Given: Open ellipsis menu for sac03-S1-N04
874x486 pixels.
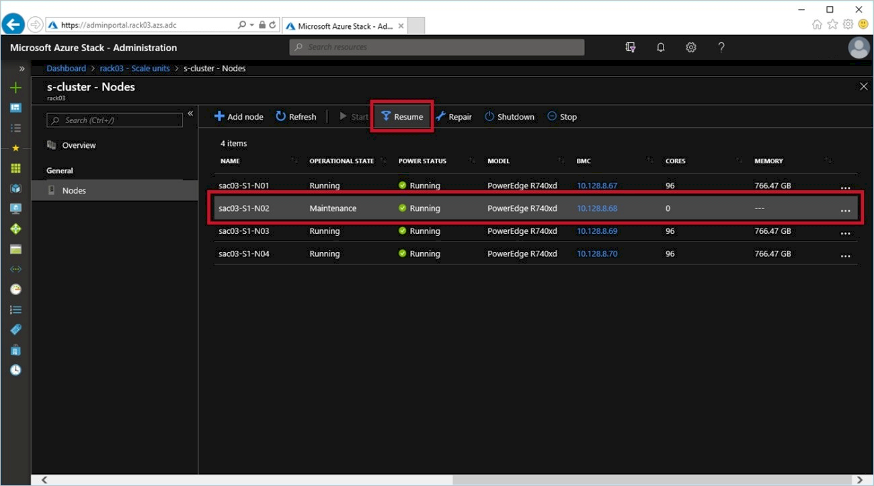Looking at the screenshot, I should click(846, 256).
